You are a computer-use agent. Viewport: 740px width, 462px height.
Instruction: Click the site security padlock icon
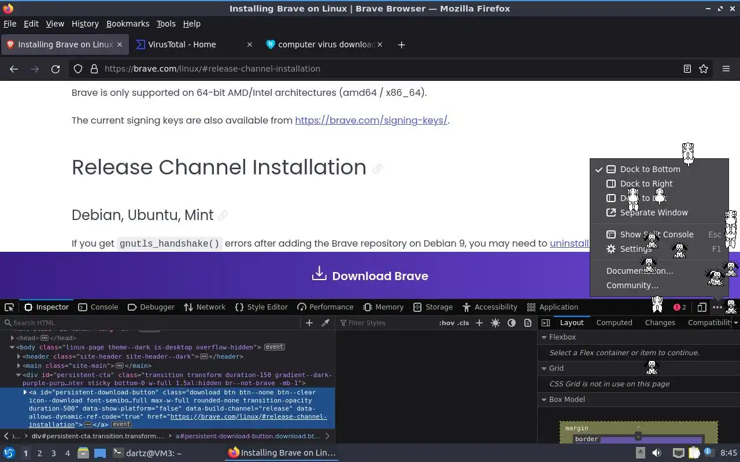[x=94, y=69]
